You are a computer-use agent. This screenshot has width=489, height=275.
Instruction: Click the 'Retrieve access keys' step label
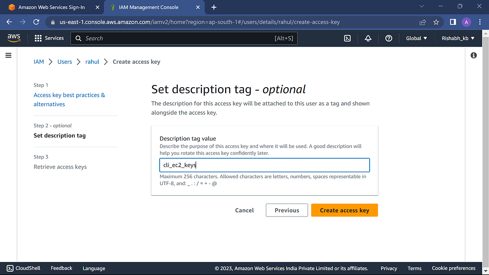point(60,167)
